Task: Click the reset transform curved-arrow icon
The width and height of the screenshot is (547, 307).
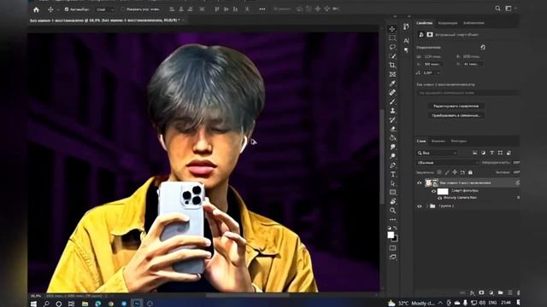Action: [483, 47]
